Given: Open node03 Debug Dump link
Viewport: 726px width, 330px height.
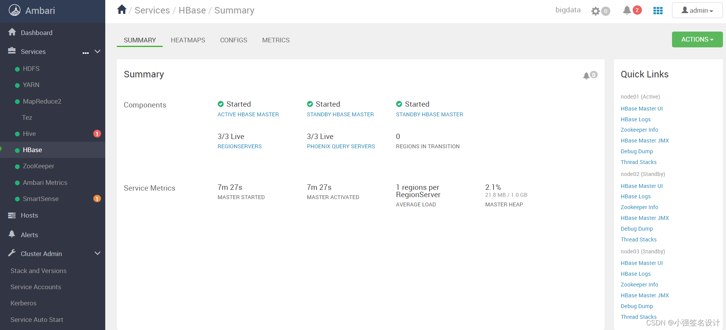Looking at the screenshot, I should [x=637, y=306].
